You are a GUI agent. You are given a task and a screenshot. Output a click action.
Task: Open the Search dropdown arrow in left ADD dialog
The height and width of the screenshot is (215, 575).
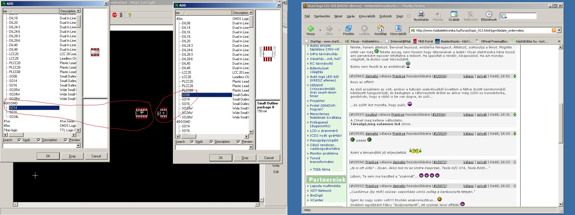(78, 146)
